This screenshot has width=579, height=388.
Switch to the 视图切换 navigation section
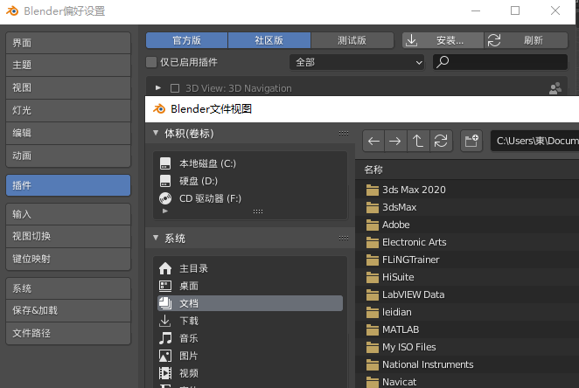pos(68,237)
